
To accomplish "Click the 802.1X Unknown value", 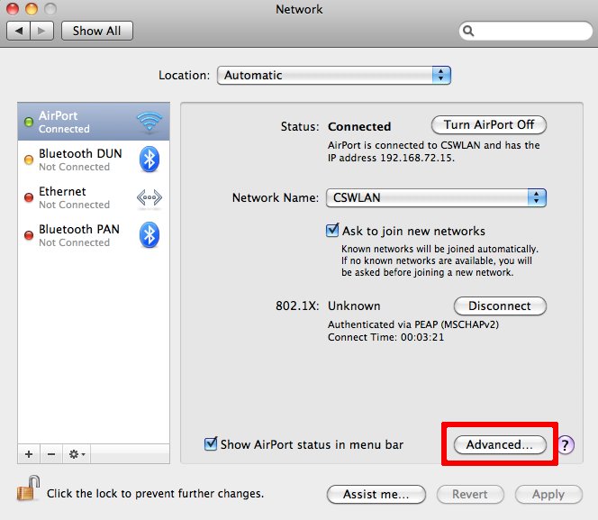I will (354, 306).
